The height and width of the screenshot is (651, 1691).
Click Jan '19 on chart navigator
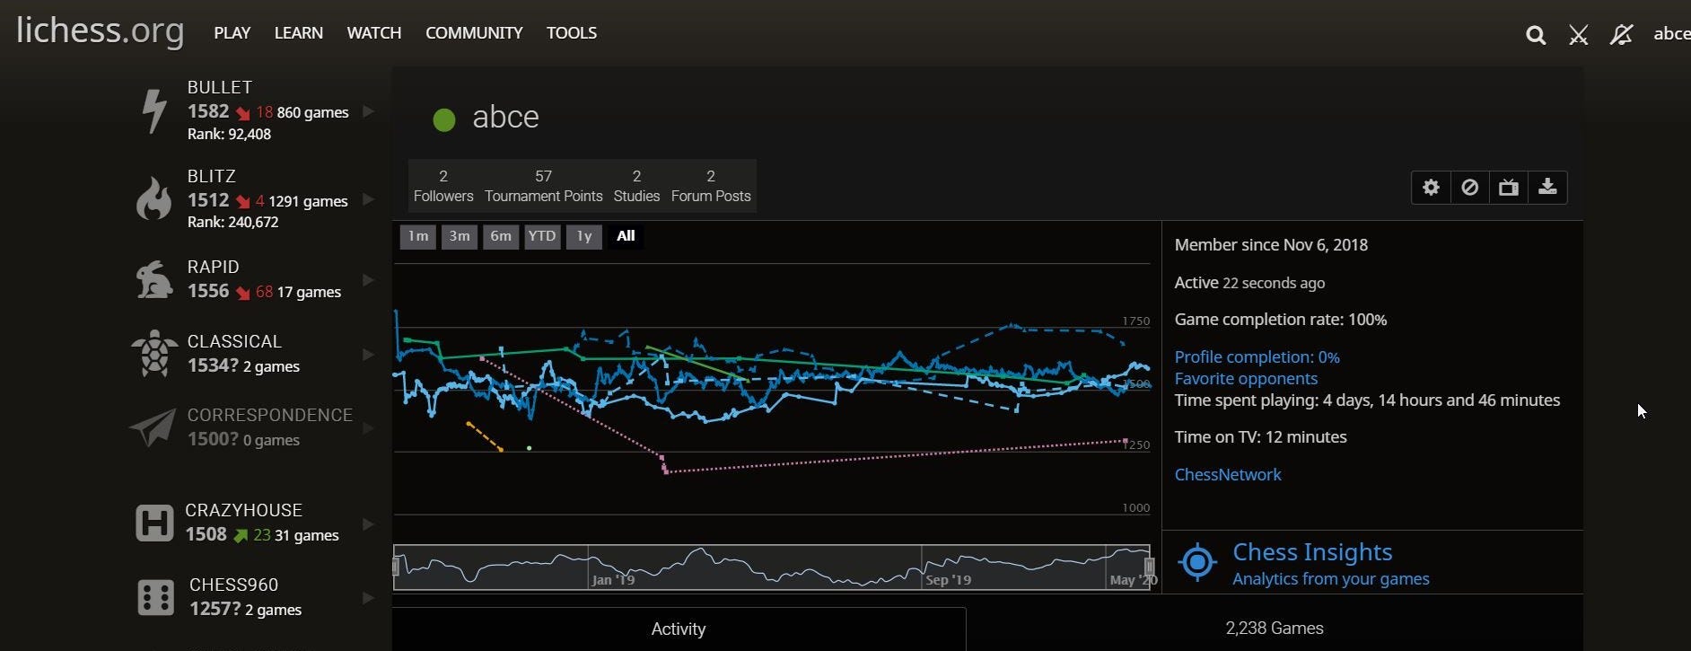click(x=613, y=580)
